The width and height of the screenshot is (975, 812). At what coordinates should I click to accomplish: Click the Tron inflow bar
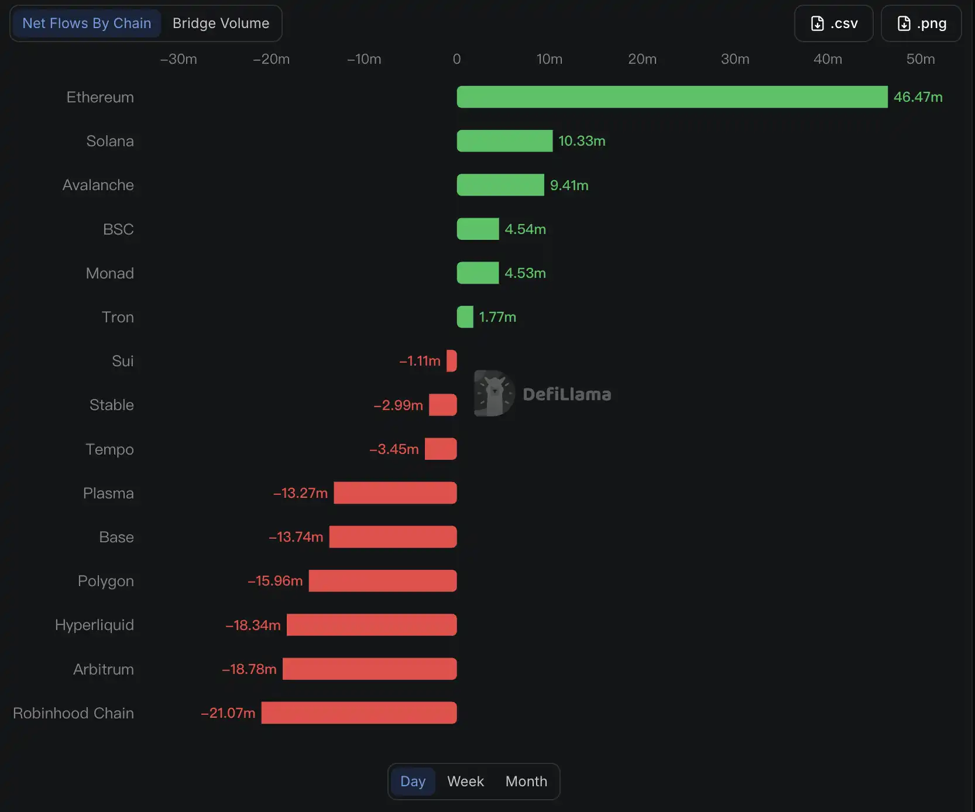465,317
